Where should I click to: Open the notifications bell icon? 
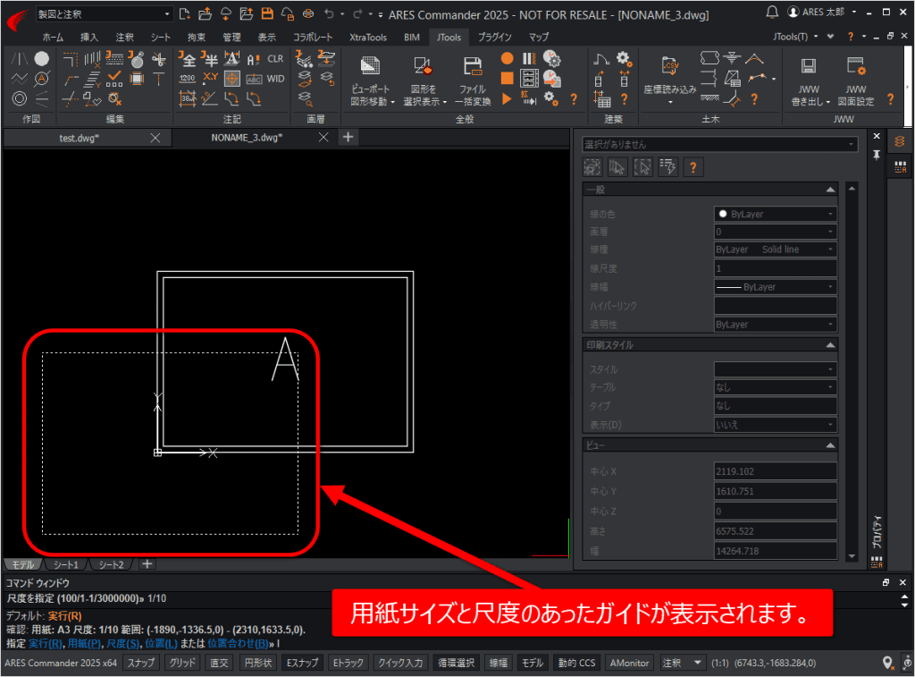point(771,13)
